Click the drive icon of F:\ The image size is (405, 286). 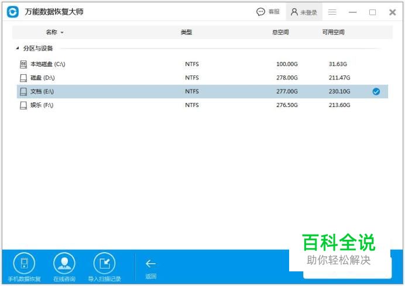(23, 105)
